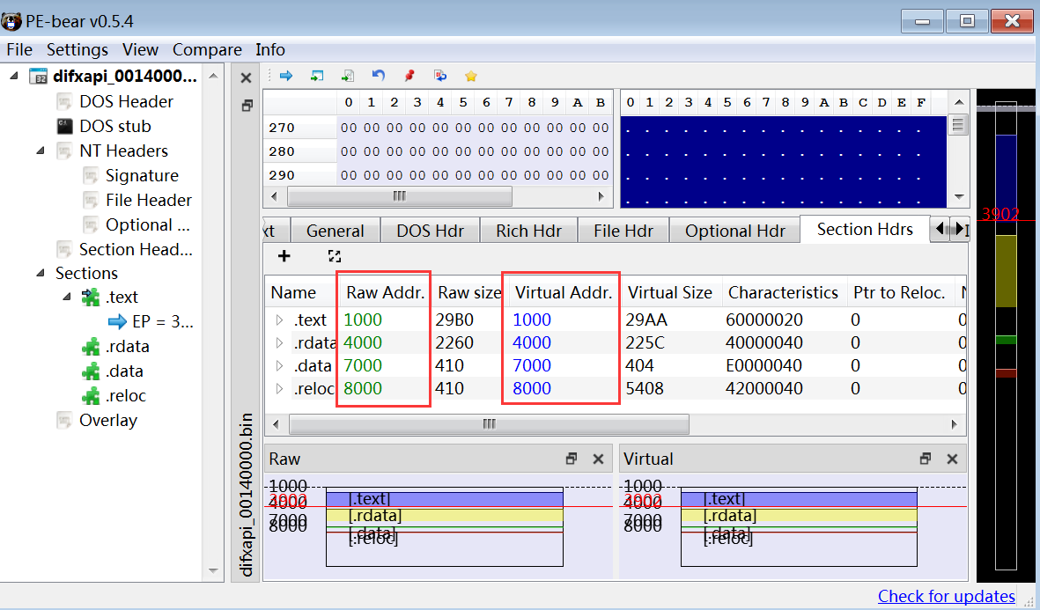Float the Raw panel with undock icon
Image resolution: width=1040 pixels, height=610 pixels.
[x=572, y=459]
